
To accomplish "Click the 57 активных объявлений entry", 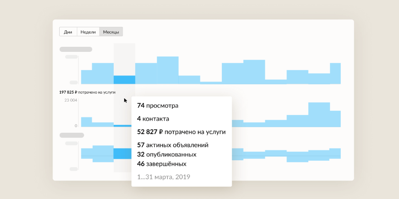I will tap(173, 145).
